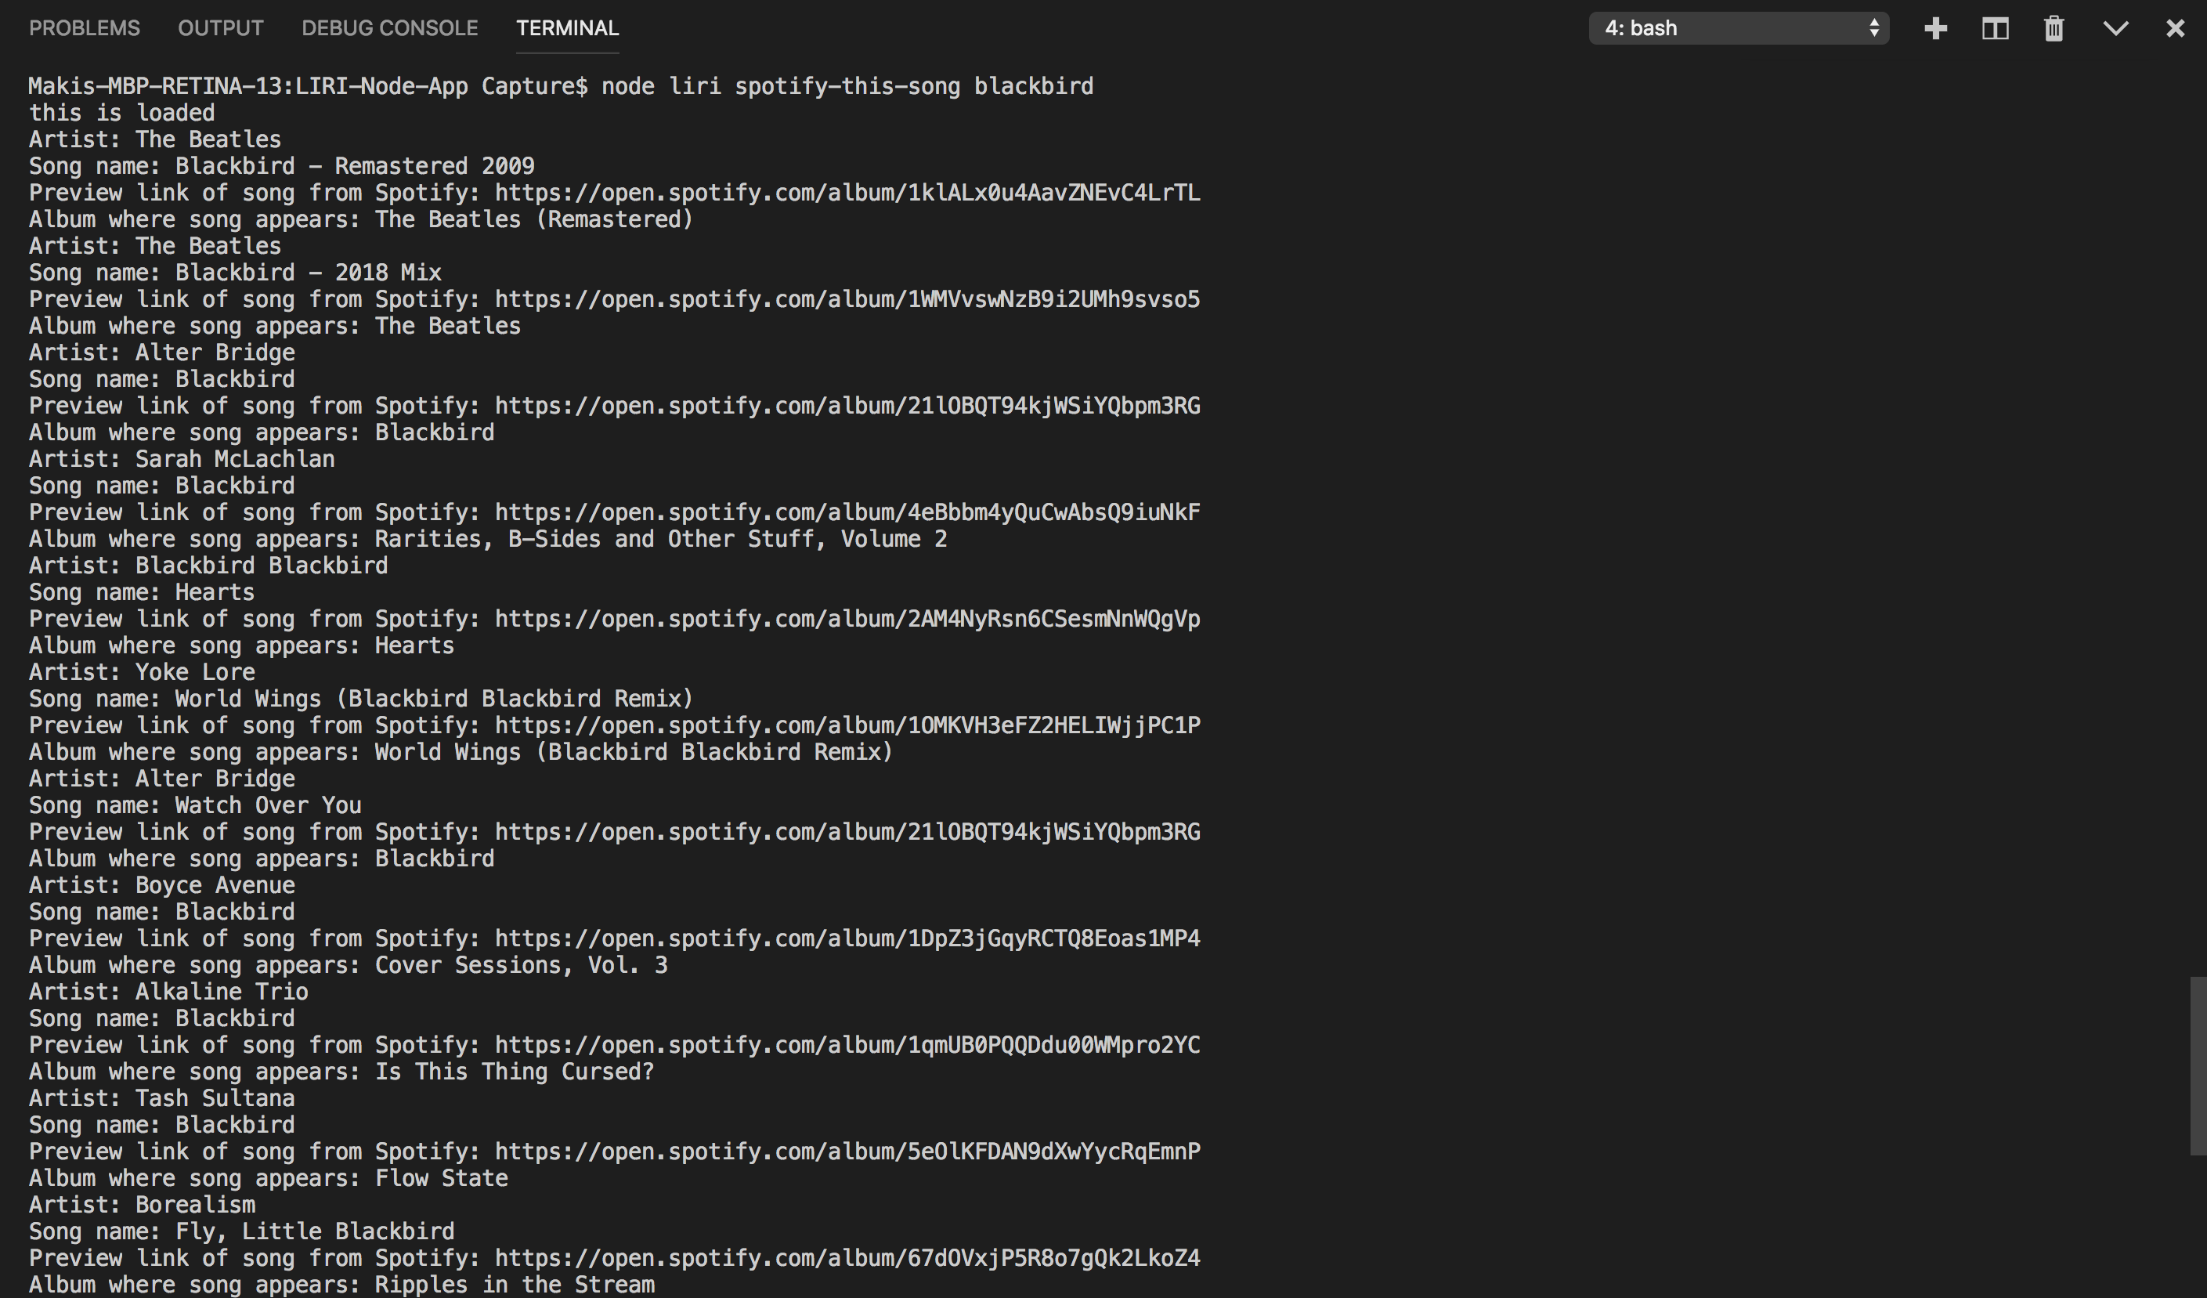Switch to the OUTPUT tab
Screen dimensions: 2207x1298
pyautogui.click(x=221, y=28)
